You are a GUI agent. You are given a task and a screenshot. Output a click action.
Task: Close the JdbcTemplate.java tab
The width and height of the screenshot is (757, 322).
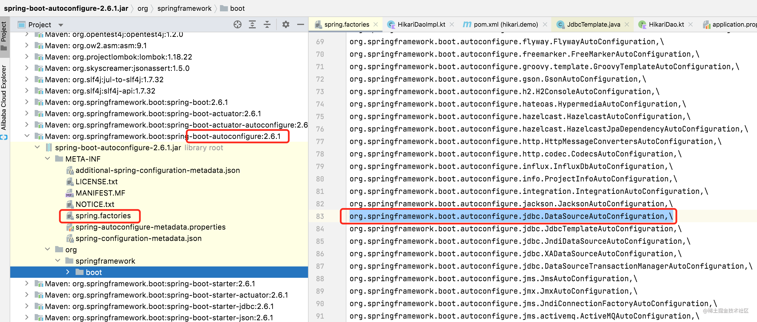click(x=627, y=24)
